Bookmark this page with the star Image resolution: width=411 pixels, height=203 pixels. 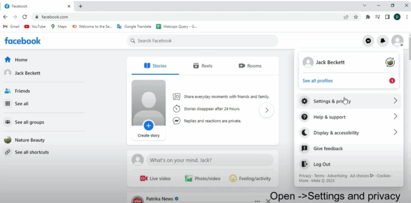[x=356, y=17]
